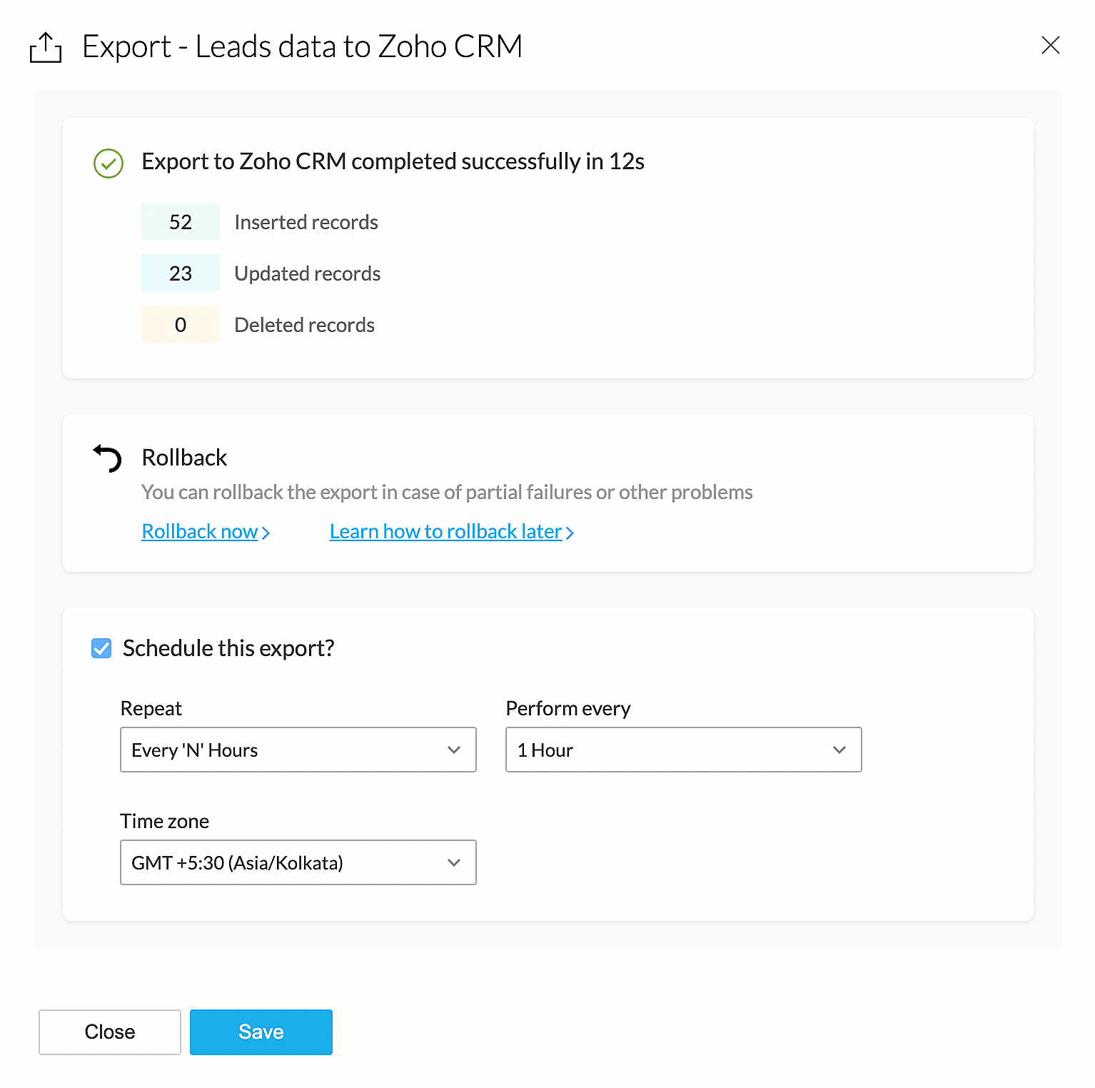Click the 52 inserted records count badge

click(x=181, y=222)
